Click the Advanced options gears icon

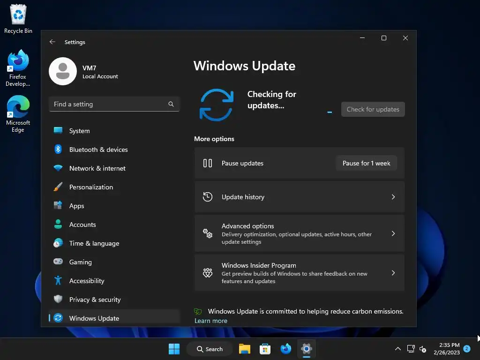coord(208,233)
